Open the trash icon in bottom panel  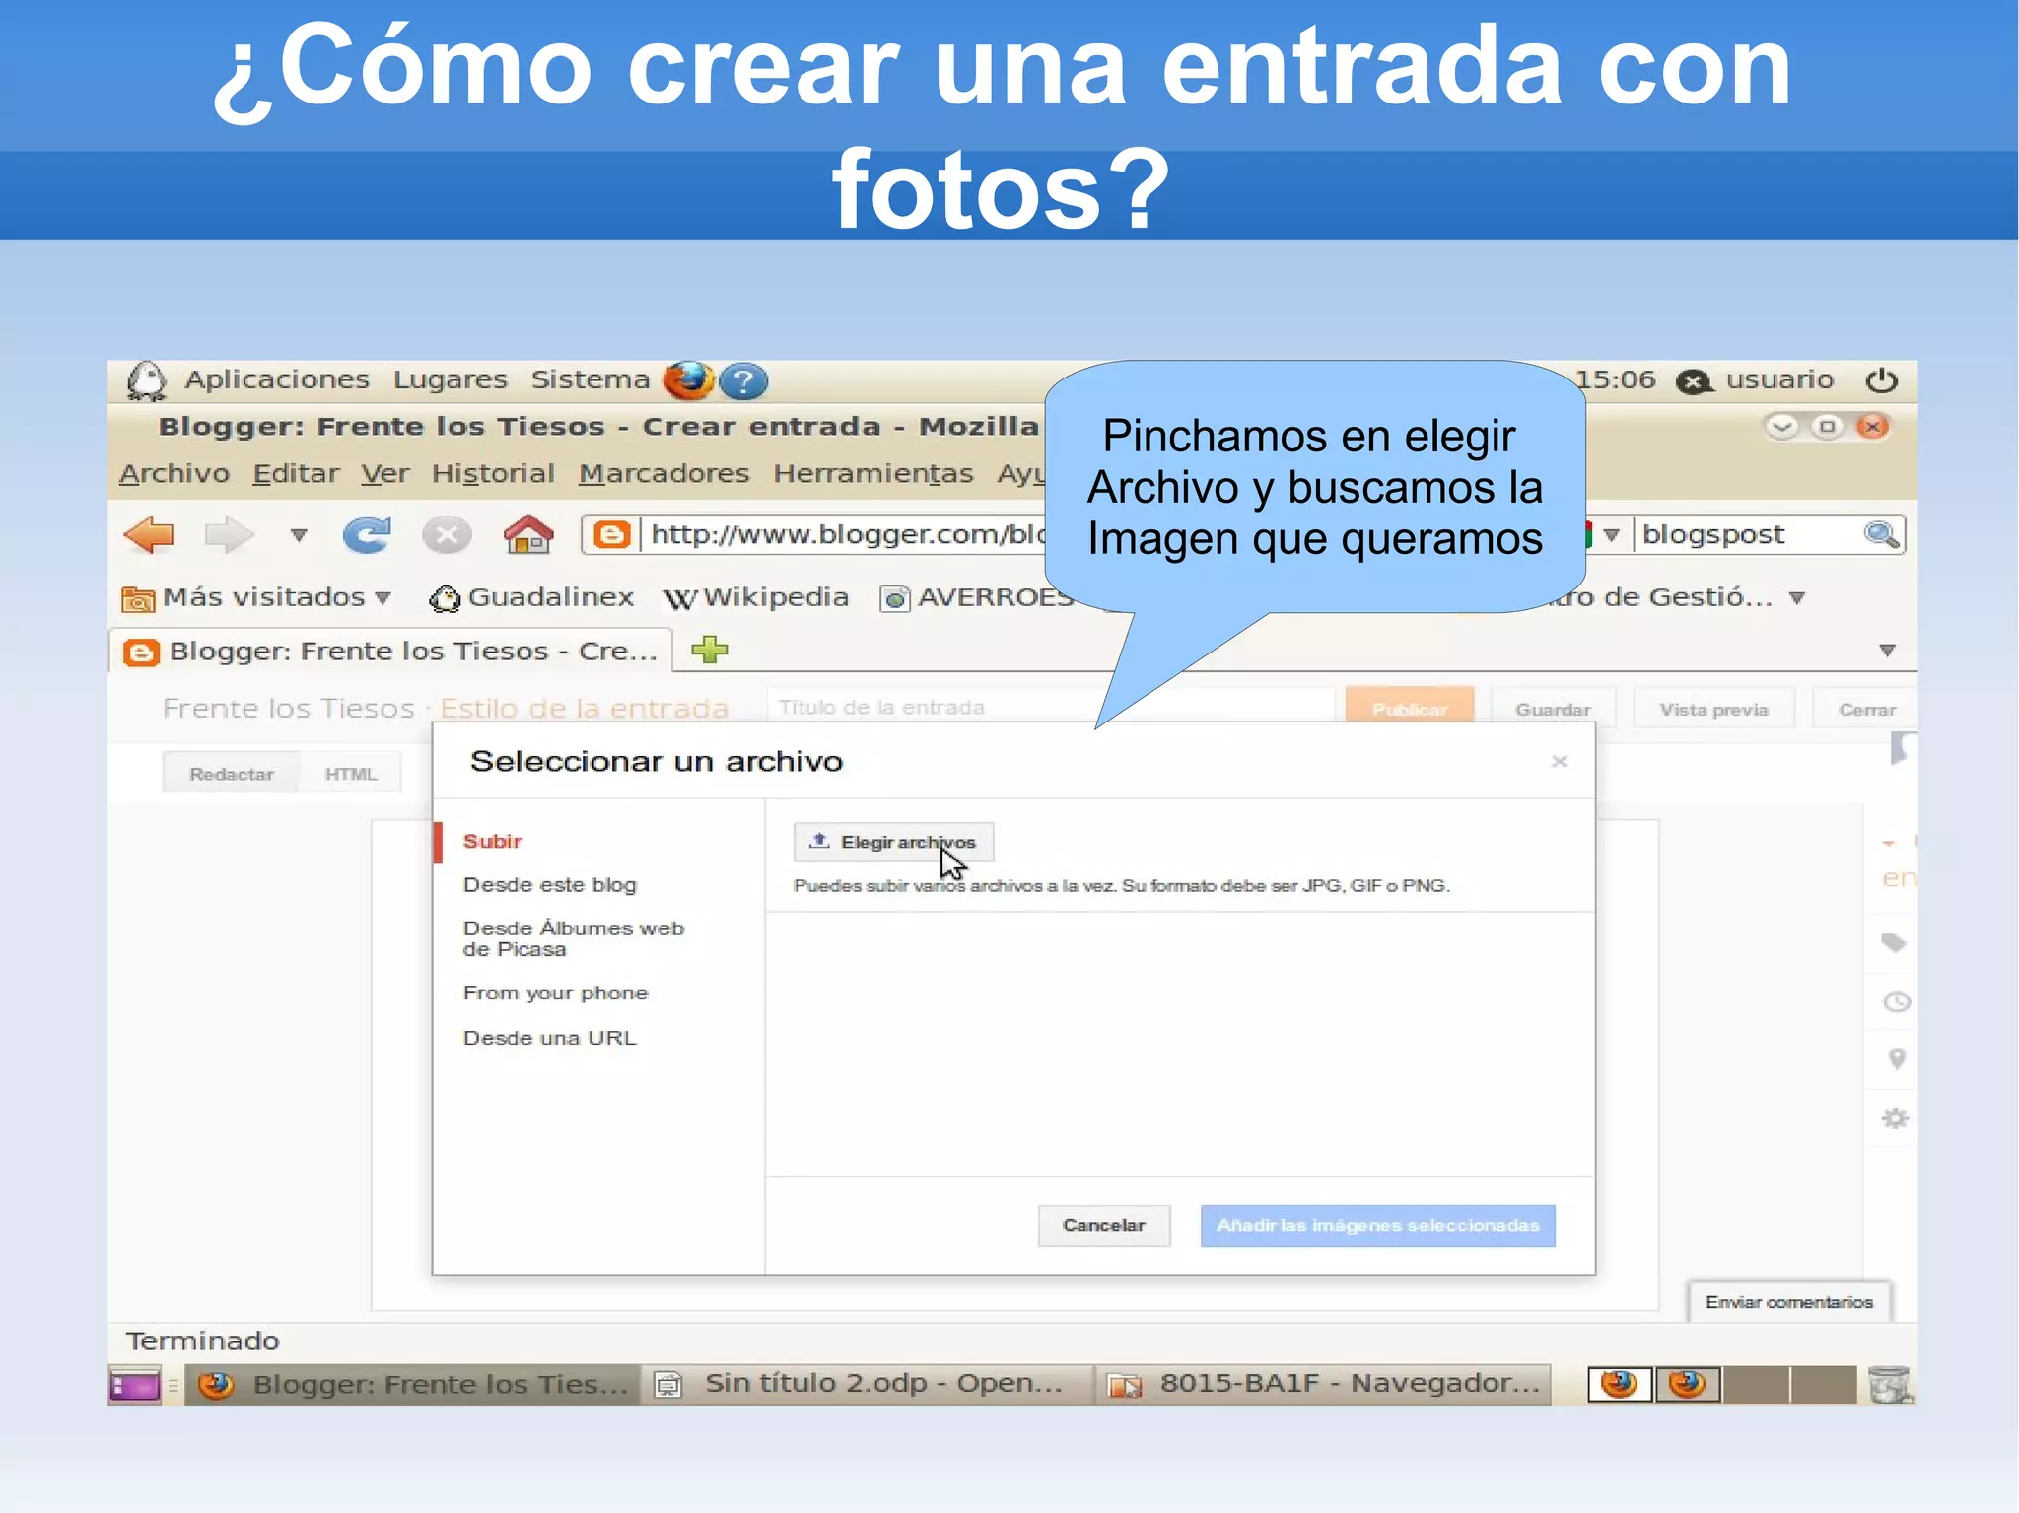click(x=1889, y=1384)
